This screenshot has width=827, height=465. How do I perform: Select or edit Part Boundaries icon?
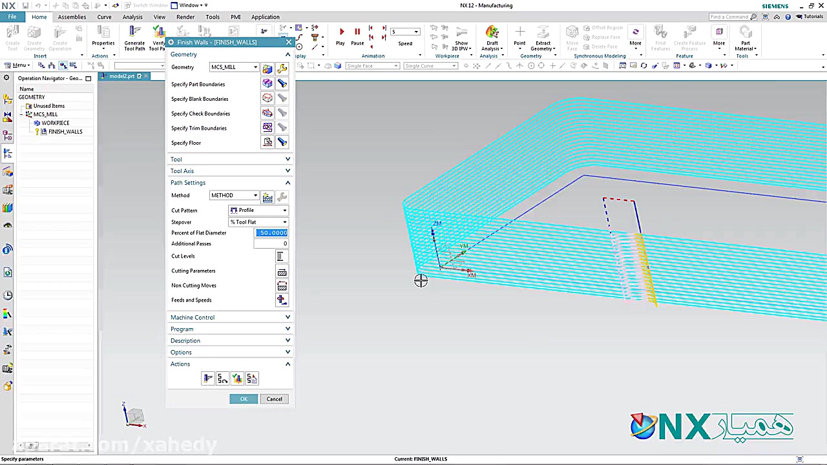(267, 84)
